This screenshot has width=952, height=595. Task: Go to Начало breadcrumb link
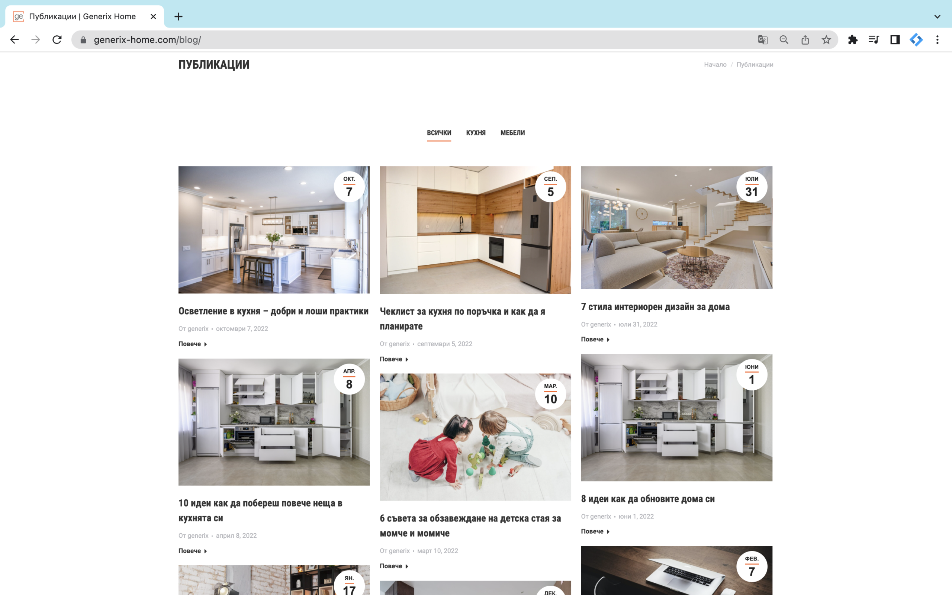coord(715,65)
